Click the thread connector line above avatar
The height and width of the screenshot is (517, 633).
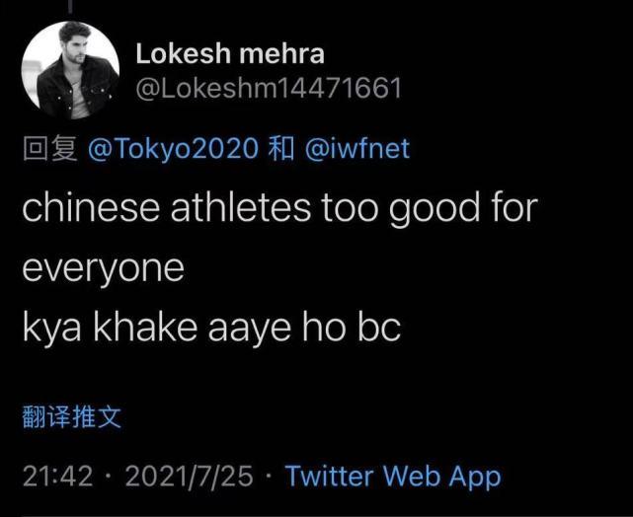[x=70, y=7]
